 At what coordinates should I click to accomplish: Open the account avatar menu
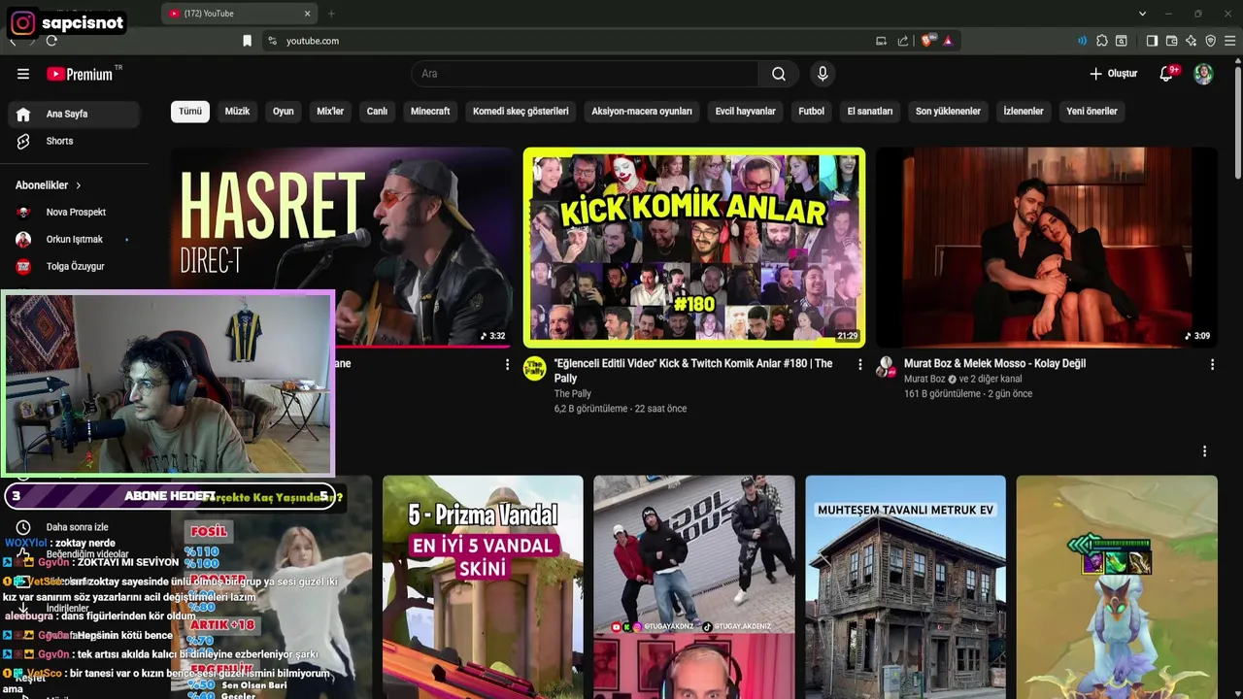tap(1203, 74)
